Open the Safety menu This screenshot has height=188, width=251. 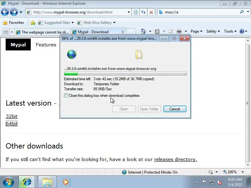[213, 31]
